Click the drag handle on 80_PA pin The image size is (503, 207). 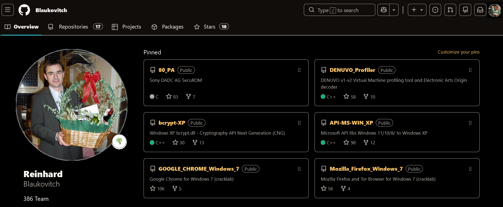click(299, 70)
